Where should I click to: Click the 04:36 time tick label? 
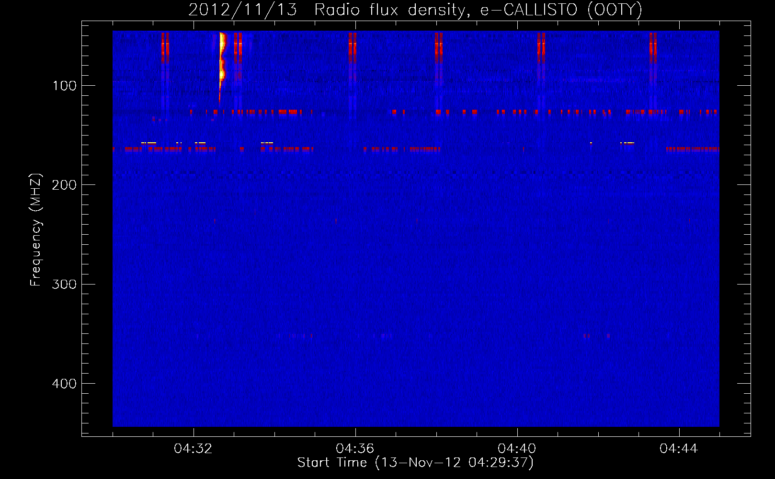coord(355,449)
